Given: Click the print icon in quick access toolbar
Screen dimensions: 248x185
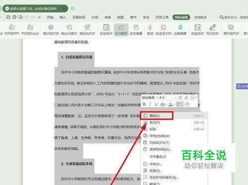Looking at the screenshot, I should (x=14, y=17).
